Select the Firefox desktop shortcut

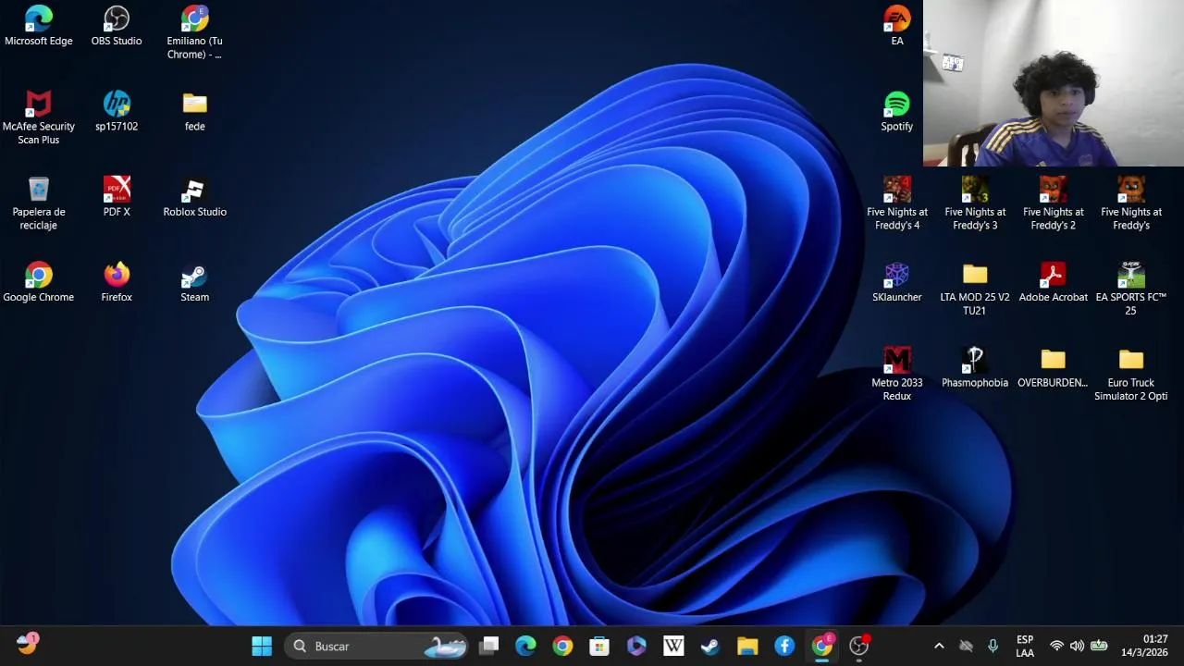[x=117, y=282]
